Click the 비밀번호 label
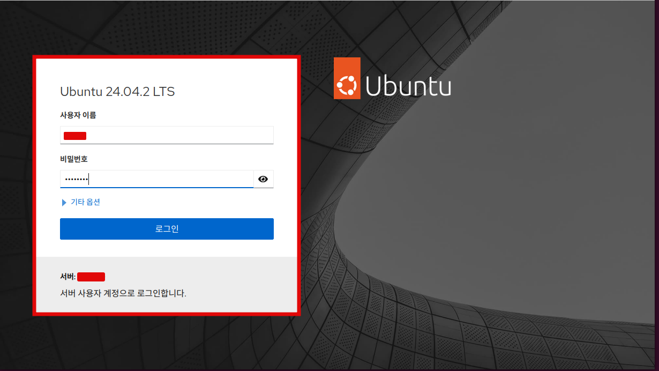The width and height of the screenshot is (659, 371). point(74,159)
